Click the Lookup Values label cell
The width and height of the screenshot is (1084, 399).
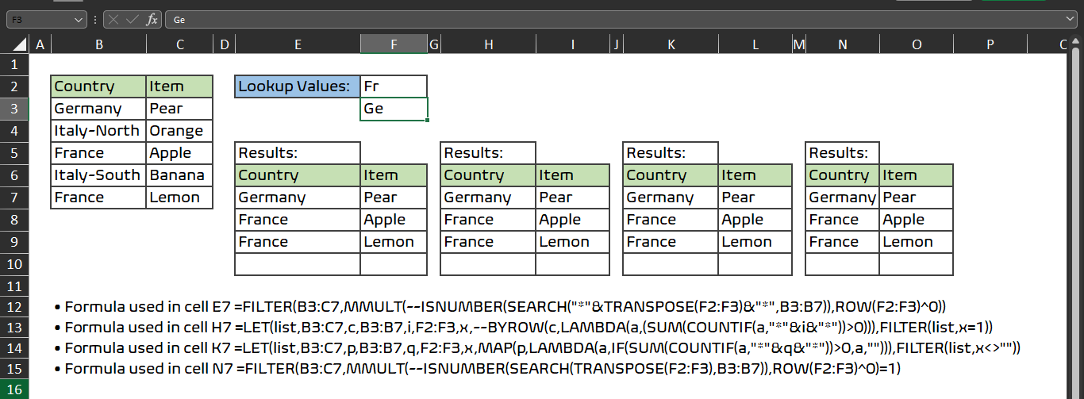tap(298, 86)
